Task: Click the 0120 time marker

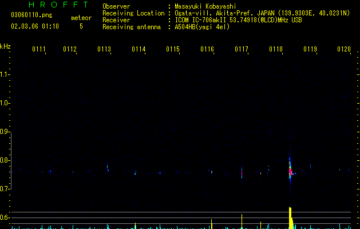Action: click(344, 49)
